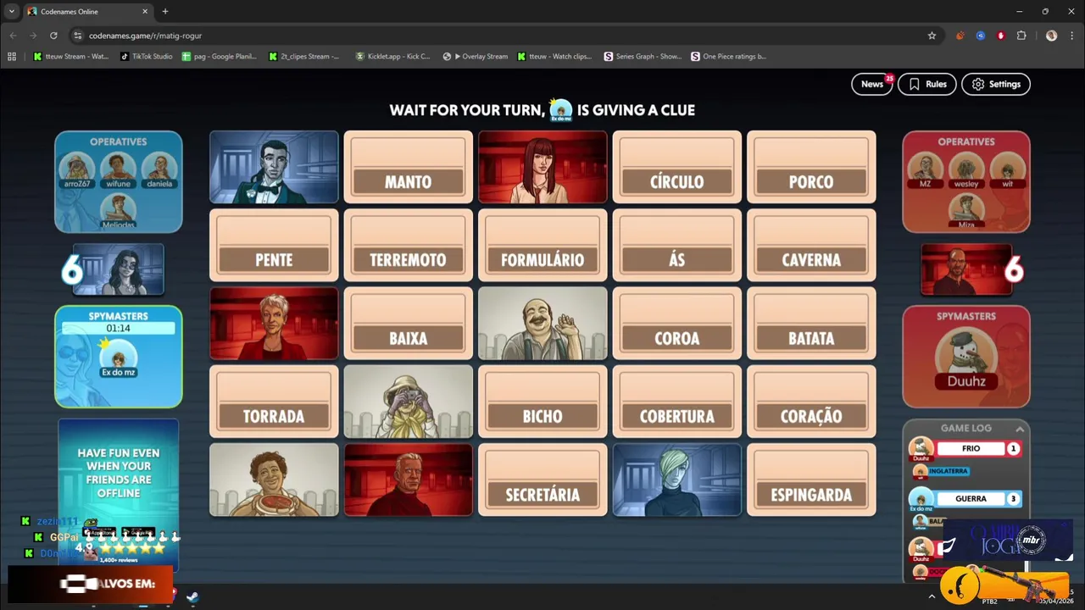View site information icon

[x=78, y=36]
